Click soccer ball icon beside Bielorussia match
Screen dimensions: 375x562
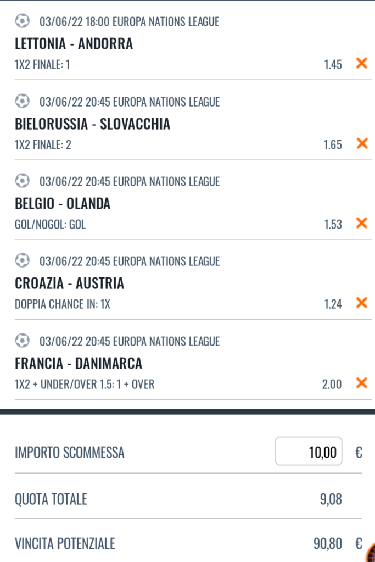click(22, 101)
